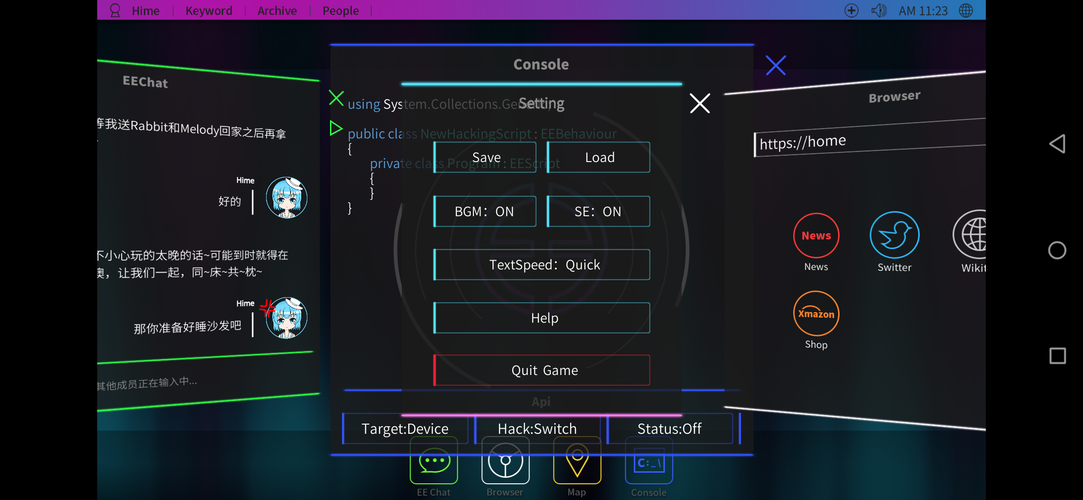Screen dimensions: 1083x500
Task: Open the Keyword tab
Action: click(209, 11)
